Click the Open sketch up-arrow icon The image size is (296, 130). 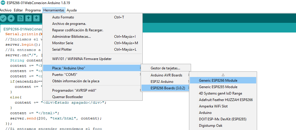pyautogui.click(x=28, y=18)
